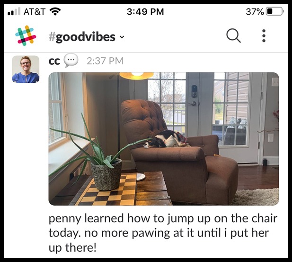Tap the 2:37 PM message timestamp
The width and height of the screenshot is (292, 262).
[105, 61]
